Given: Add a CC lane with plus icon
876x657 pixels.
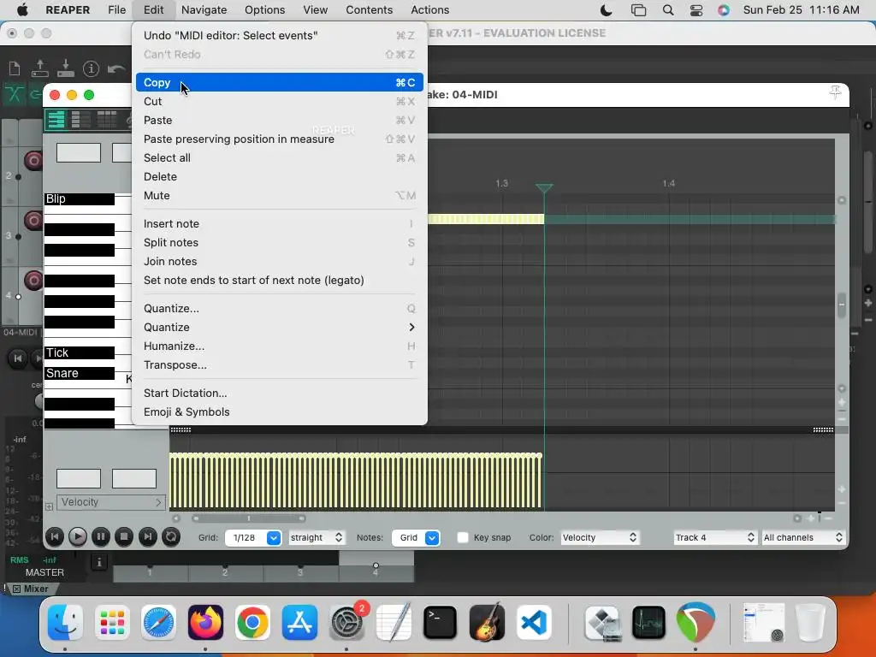Looking at the screenshot, I should coord(49,506).
